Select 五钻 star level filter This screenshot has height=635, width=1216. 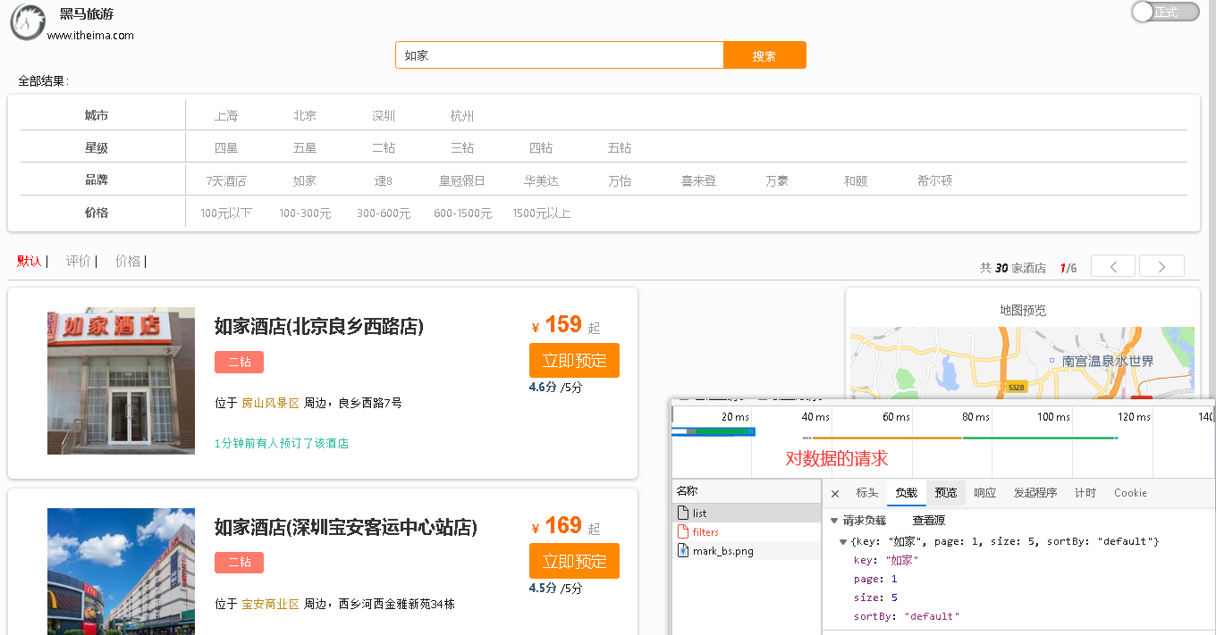click(x=620, y=148)
